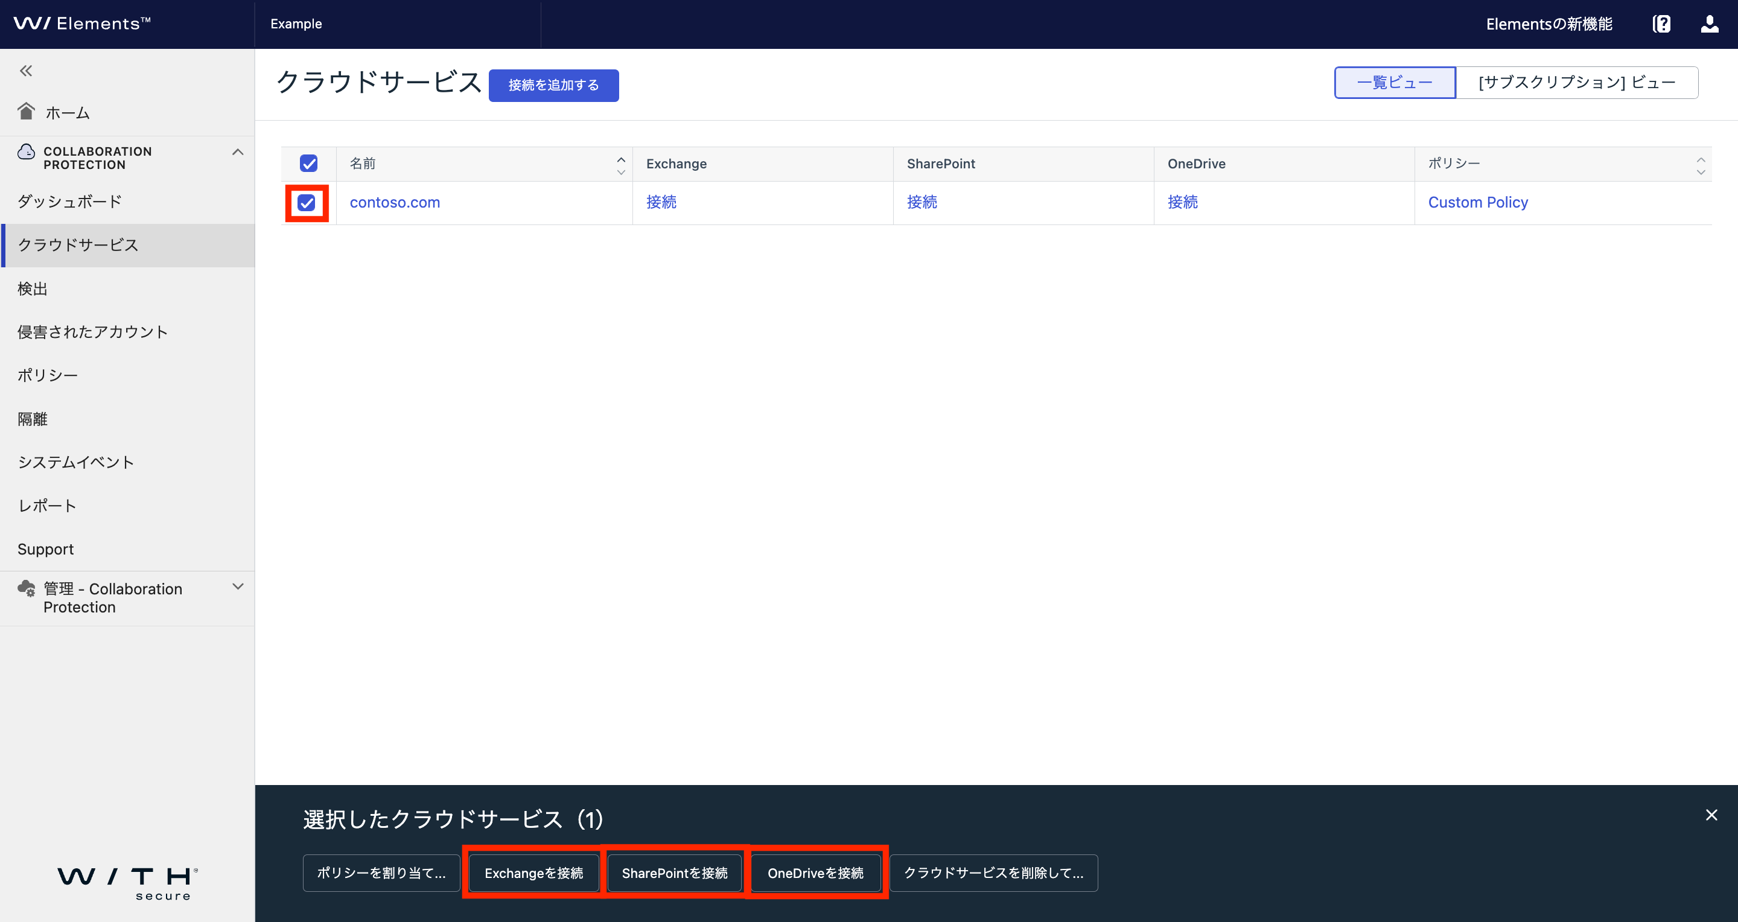Click the 接続を追加する button

[x=553, y=85]
